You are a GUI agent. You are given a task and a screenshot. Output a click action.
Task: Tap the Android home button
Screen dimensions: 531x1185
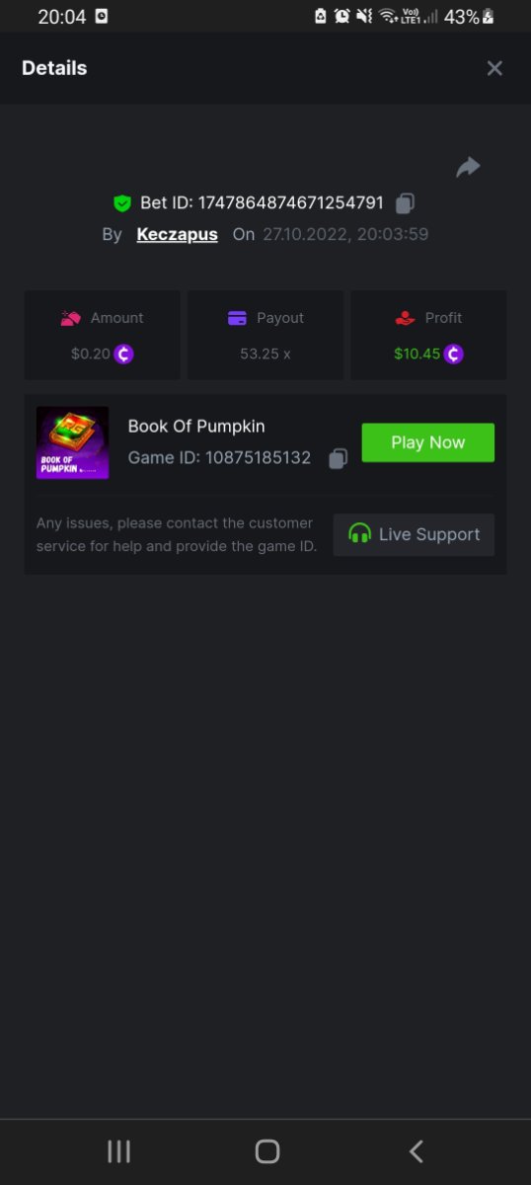click(x=266, y=1151)
